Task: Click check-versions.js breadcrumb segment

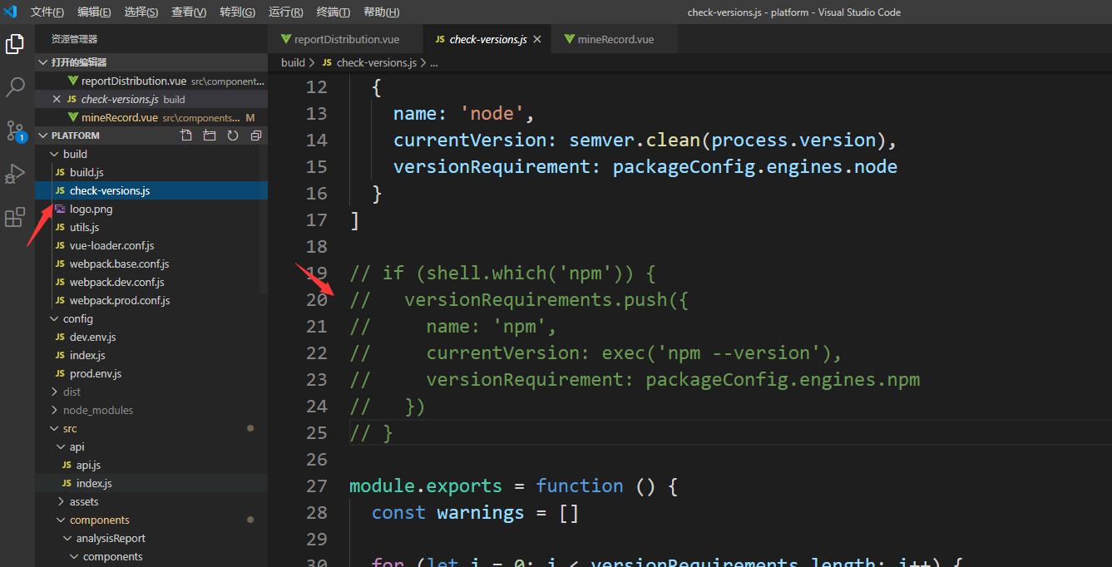Action: tap(377, 62)
